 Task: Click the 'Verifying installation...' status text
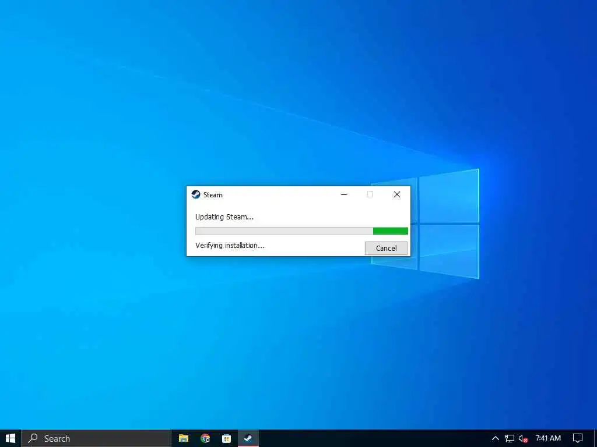[x=230, y=246]
